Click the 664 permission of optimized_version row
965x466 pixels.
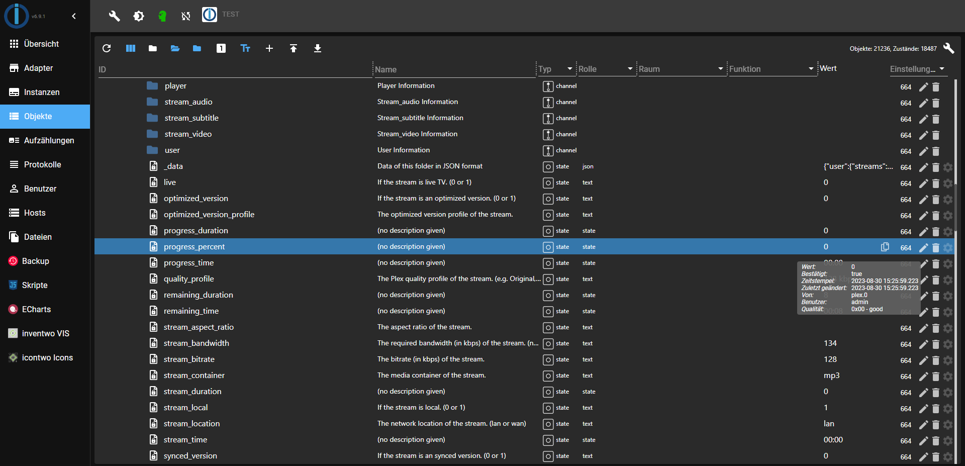906,200
